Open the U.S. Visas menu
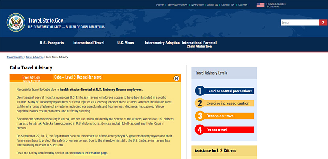The image size is (328, 159). [126, 43]
